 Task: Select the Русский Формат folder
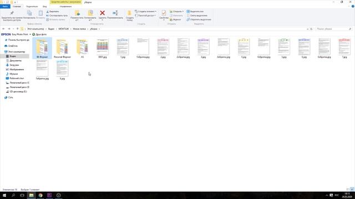coord(62,48)
